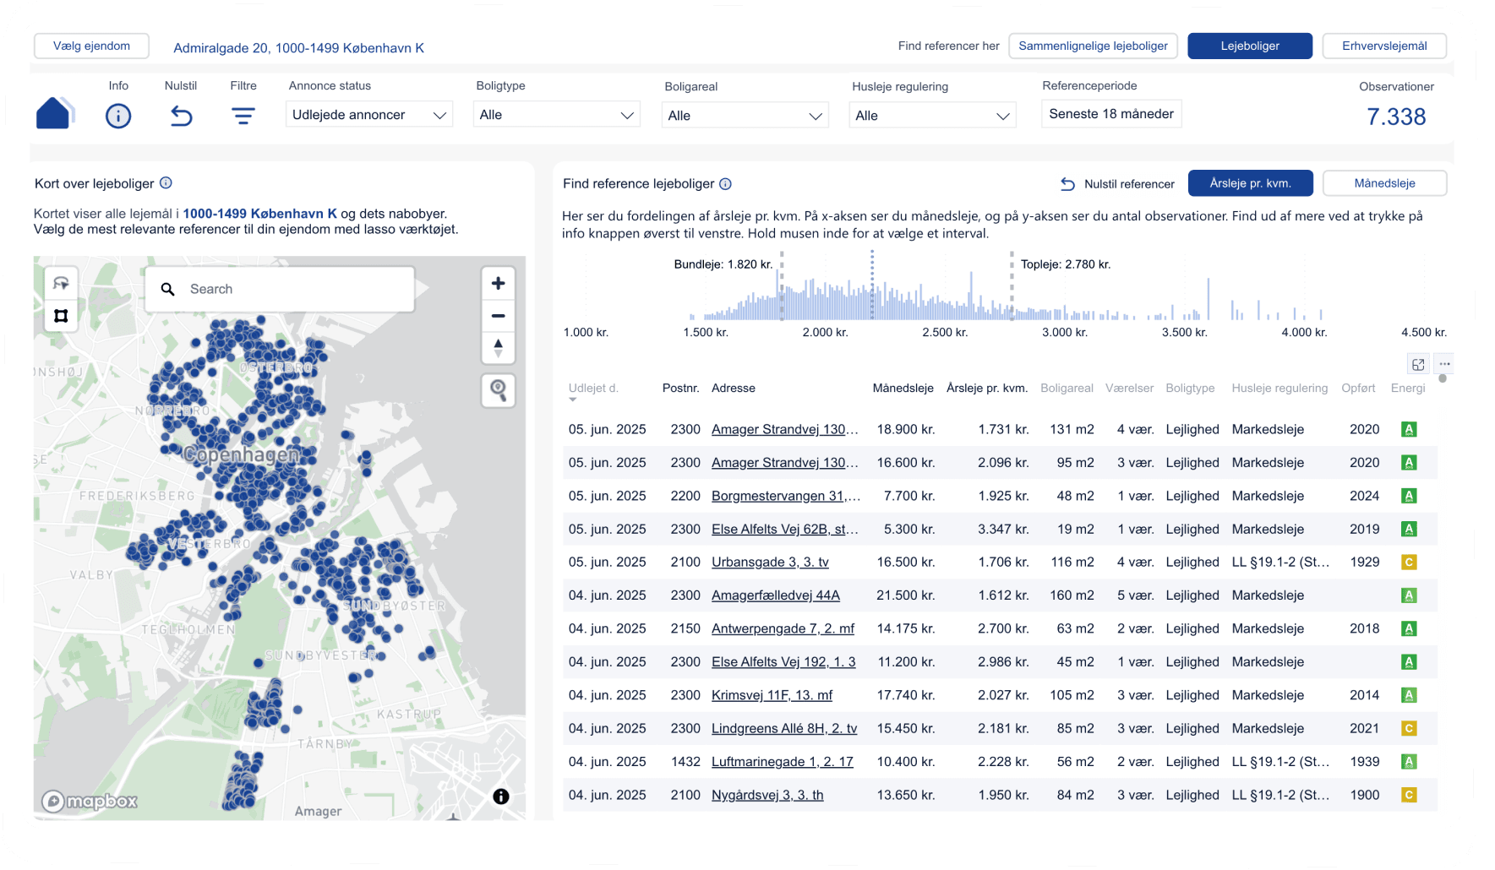Click the Vælg ejendom button
Viewport: 1495px width, 870px height.
click(x=90, y=46)
